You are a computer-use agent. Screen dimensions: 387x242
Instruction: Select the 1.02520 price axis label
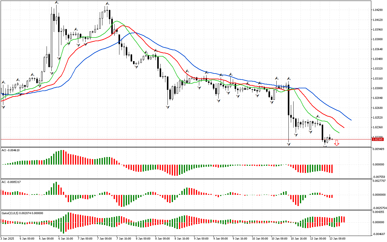point(378,118)
